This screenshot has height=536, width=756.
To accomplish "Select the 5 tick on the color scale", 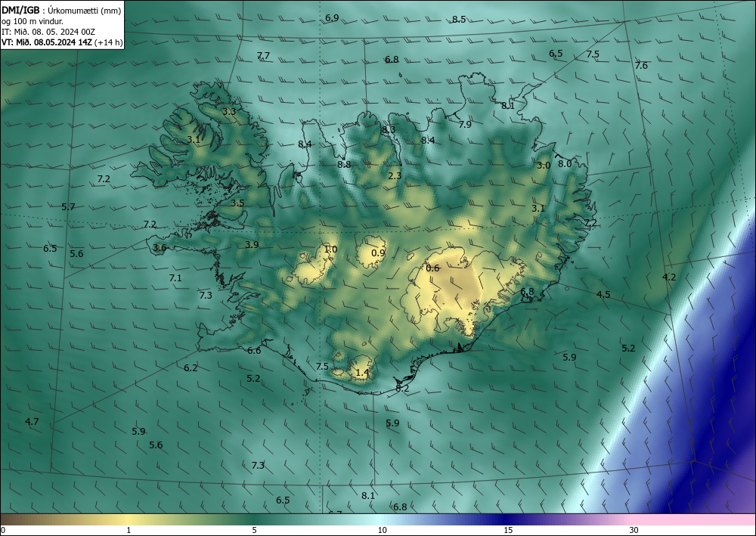I will (254, 530).
